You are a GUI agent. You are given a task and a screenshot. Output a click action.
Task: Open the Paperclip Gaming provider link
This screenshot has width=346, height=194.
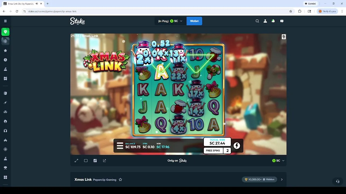click(x=105, y=180)
